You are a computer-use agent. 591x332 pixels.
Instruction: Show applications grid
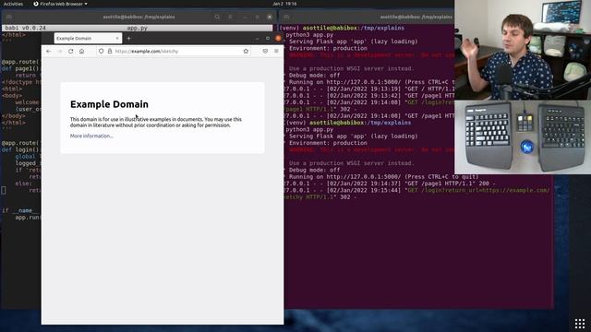click(580, 323)
